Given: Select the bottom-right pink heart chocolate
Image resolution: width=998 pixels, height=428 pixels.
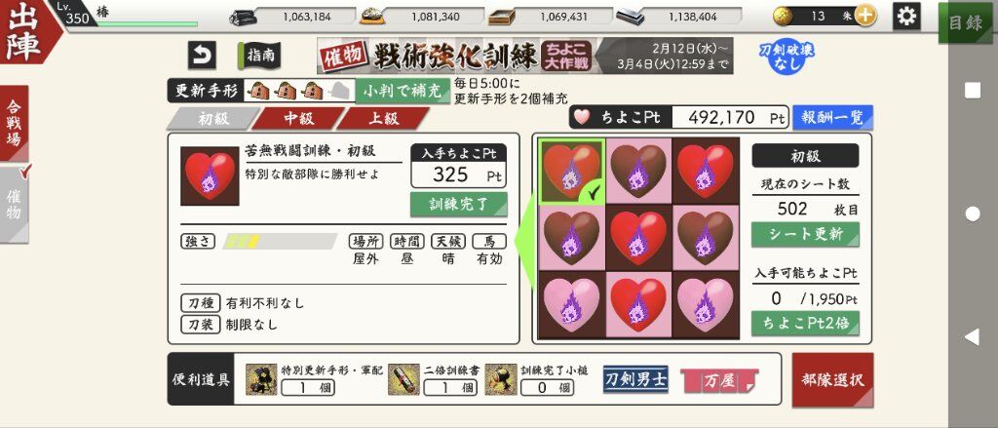Looking at the screenshot, I should (x=706, y=304).
